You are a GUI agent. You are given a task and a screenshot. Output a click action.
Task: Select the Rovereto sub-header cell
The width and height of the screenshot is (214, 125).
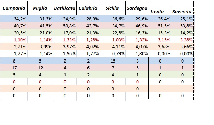click(x=183, y=11)
